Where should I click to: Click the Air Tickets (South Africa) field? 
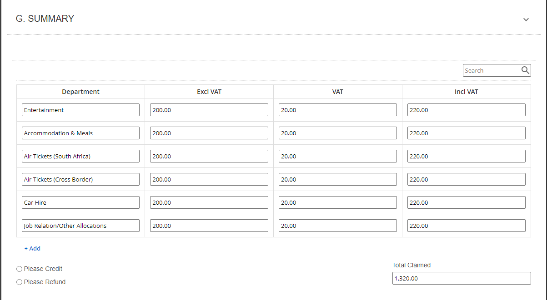pyautogui.click(x=80, y=156)
